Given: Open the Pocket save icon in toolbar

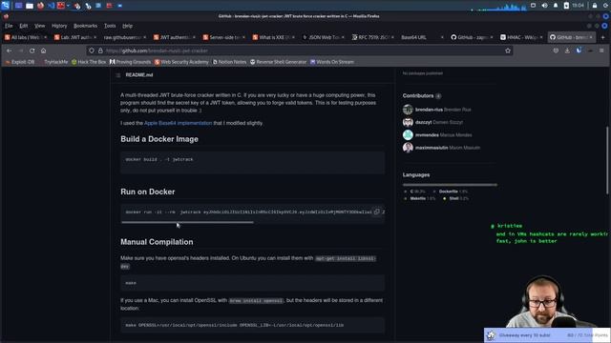Looking at the screenshot, I should tap(556, 50).
